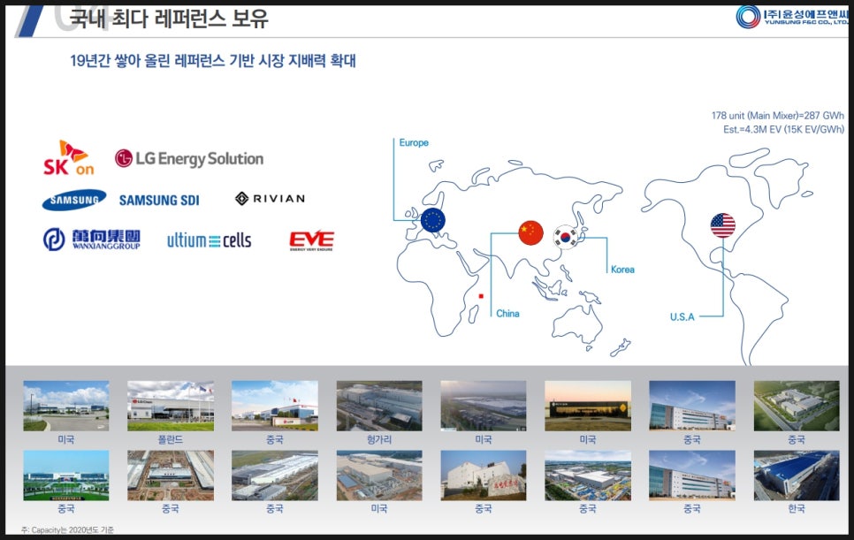
Task: Open the blue-roofed factory photo above 한국
Action: (797, 475)
